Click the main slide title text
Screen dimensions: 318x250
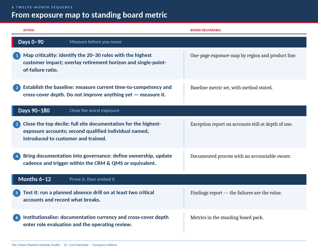[x=89, y=15]
